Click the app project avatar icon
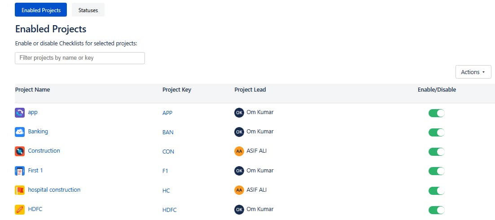Viewport: 495px width, 220px height. (x=20, y=113)
